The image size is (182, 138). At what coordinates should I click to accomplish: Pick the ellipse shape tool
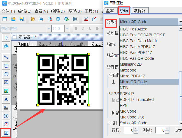click(6, 74)
